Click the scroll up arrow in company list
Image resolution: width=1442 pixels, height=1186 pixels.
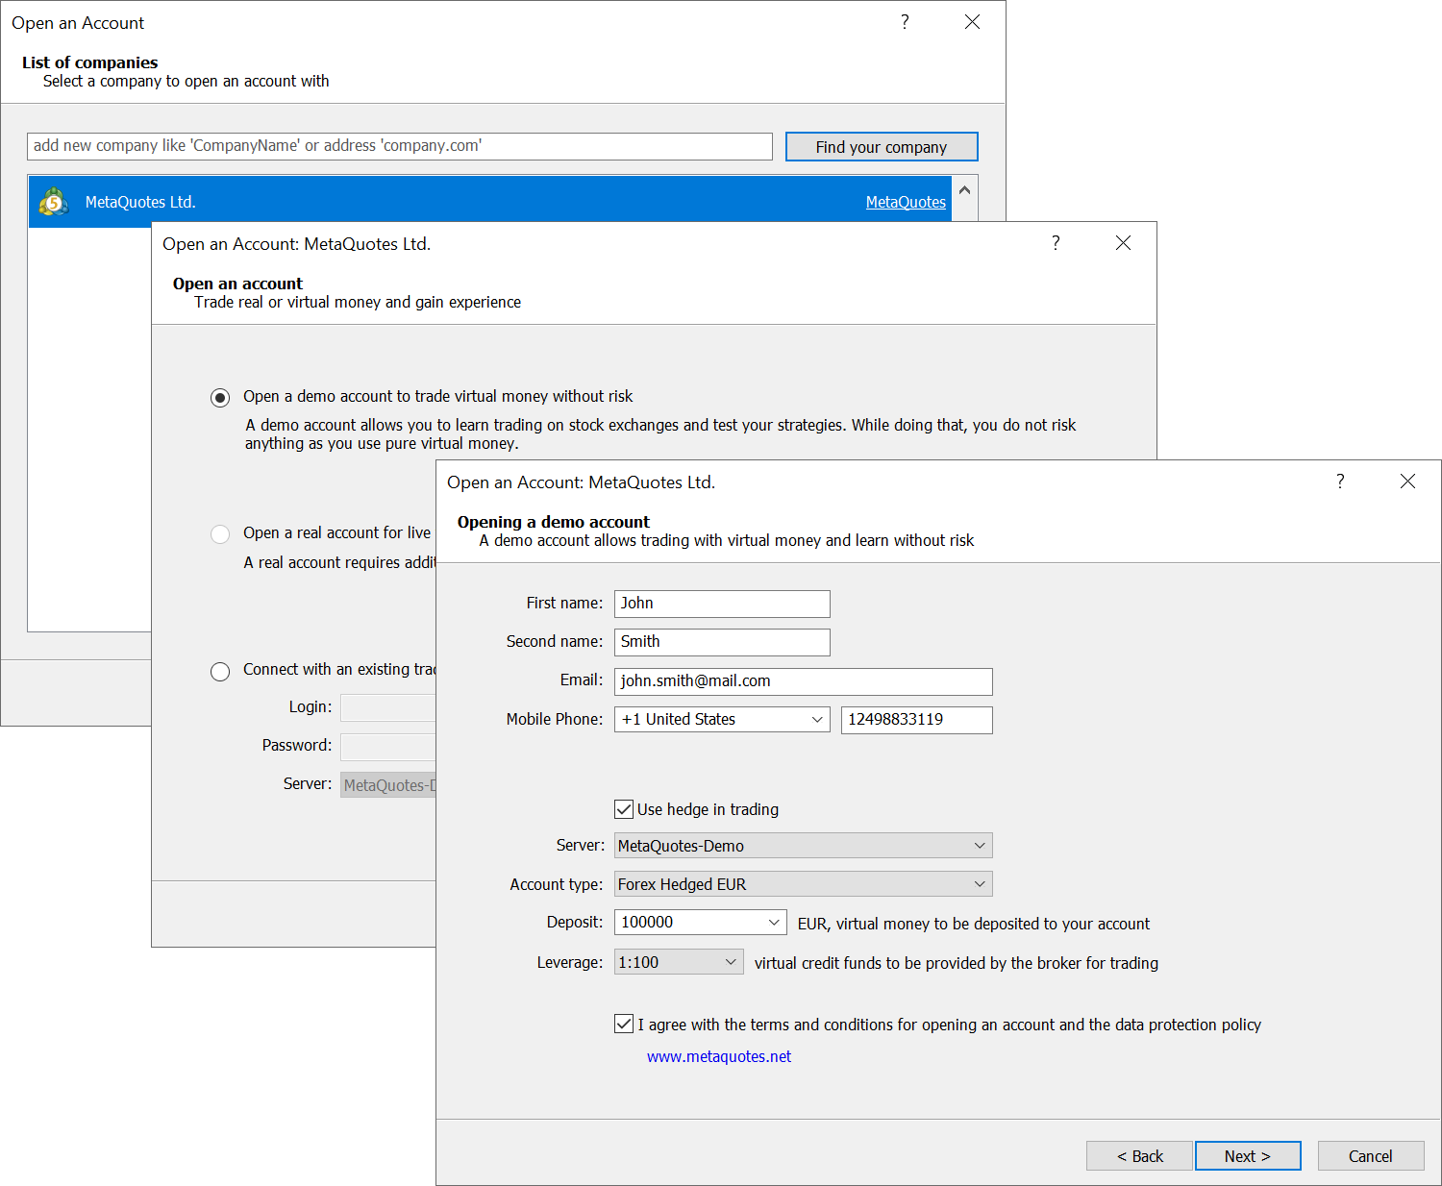[x=964, y=188]
